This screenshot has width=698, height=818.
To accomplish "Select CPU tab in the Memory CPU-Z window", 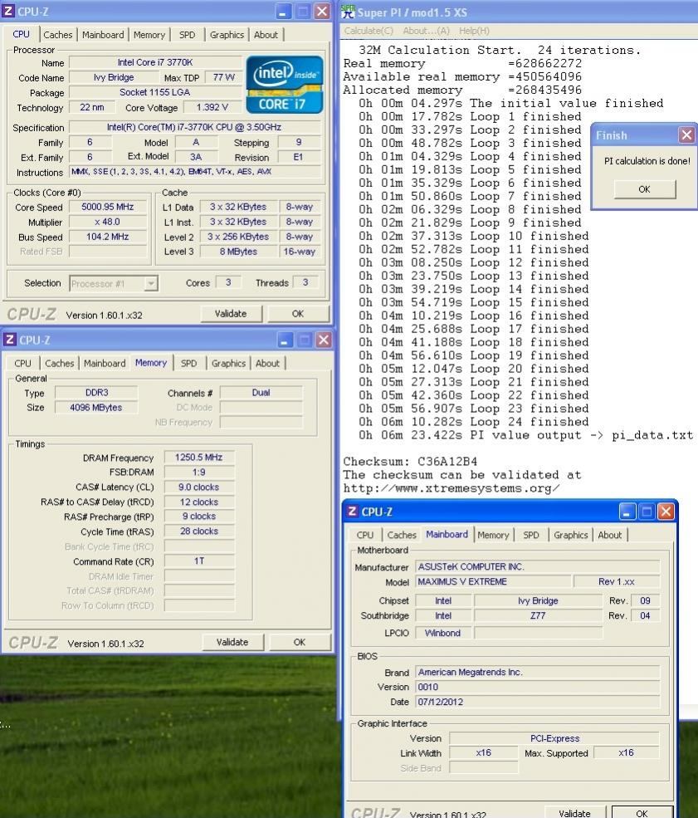I will [22, 363].
